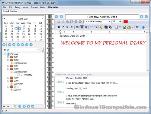Select April 15 in the calendar
The image size is (151, 114).
[18, 31]
